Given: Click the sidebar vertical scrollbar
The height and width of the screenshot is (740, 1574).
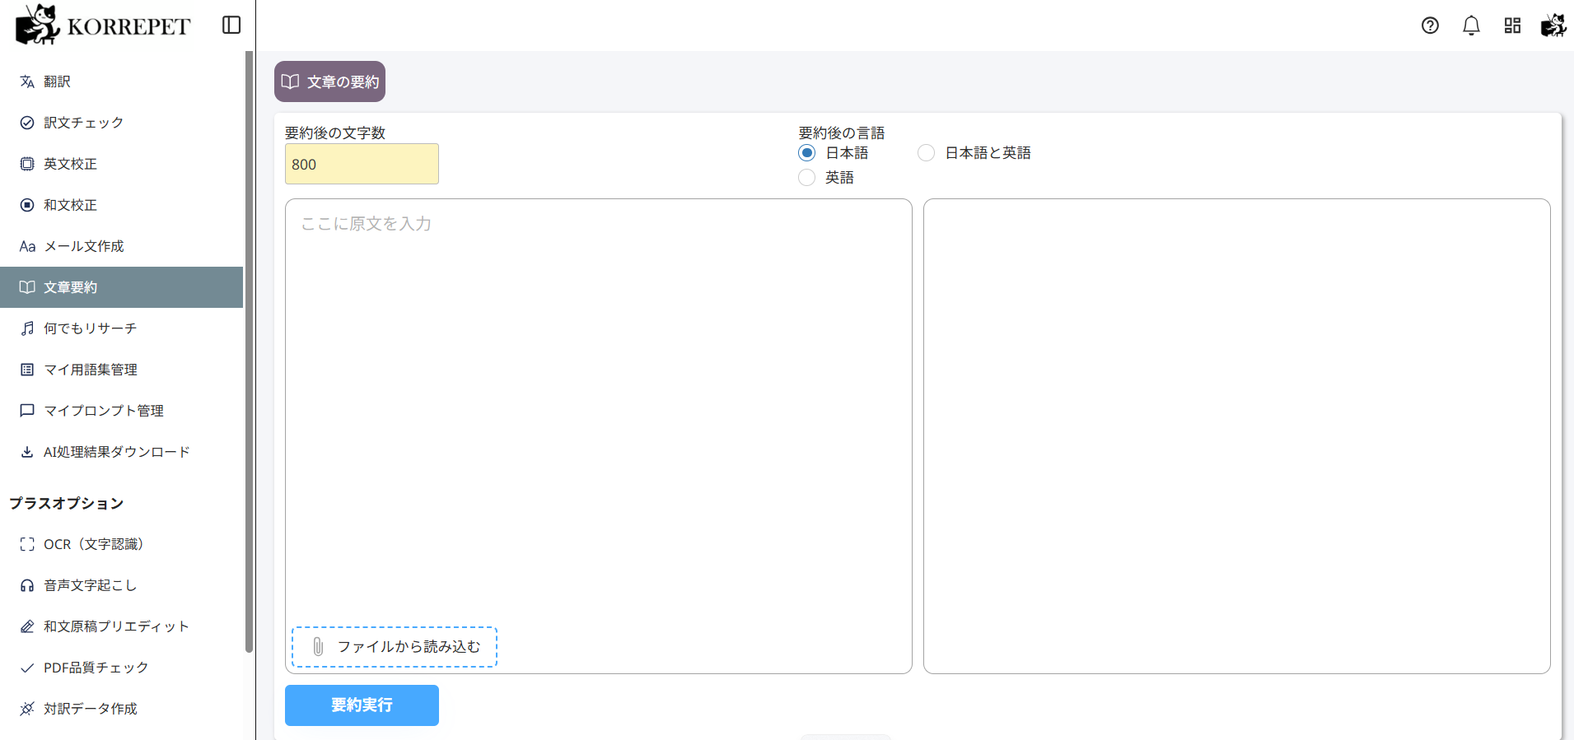Looking at the screenshot, I should coord(249,351).
